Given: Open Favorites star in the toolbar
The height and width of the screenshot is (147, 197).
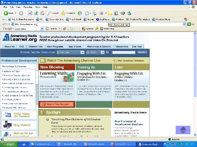Looking at the screenshot, I should coord(63,13).
